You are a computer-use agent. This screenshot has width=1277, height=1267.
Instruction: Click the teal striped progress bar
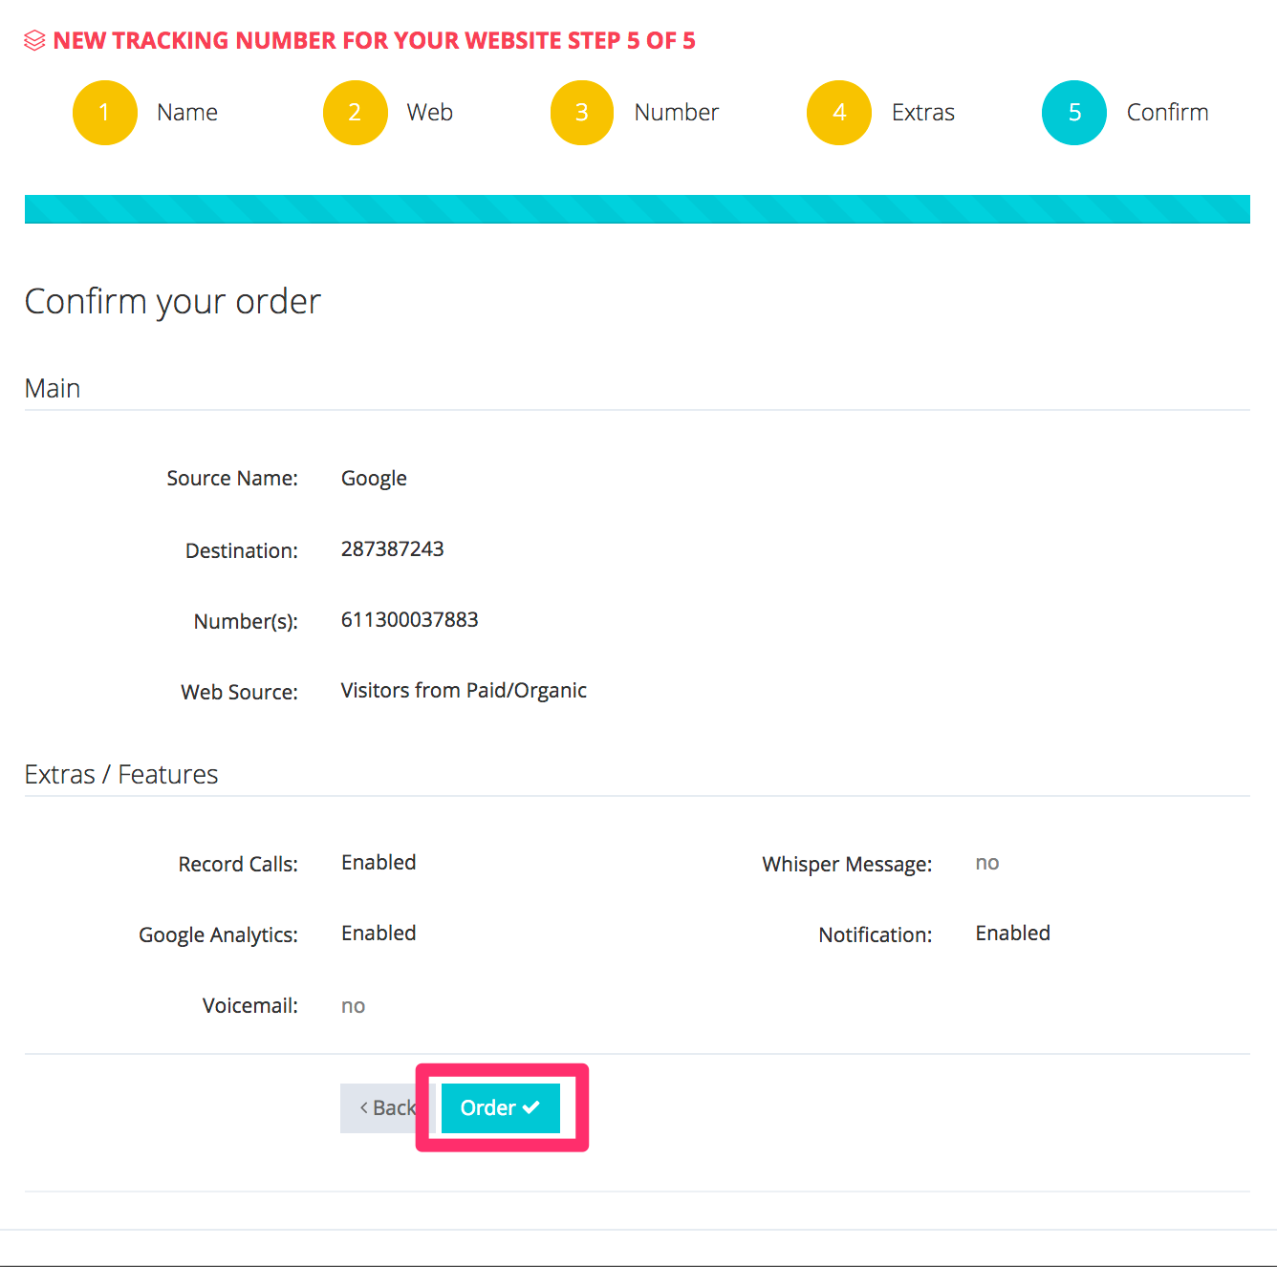click(637, 209)
